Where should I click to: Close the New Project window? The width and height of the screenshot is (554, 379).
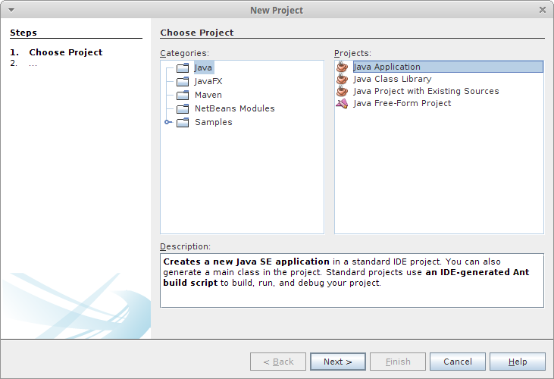pyautogui.click(x=543, y=10)
